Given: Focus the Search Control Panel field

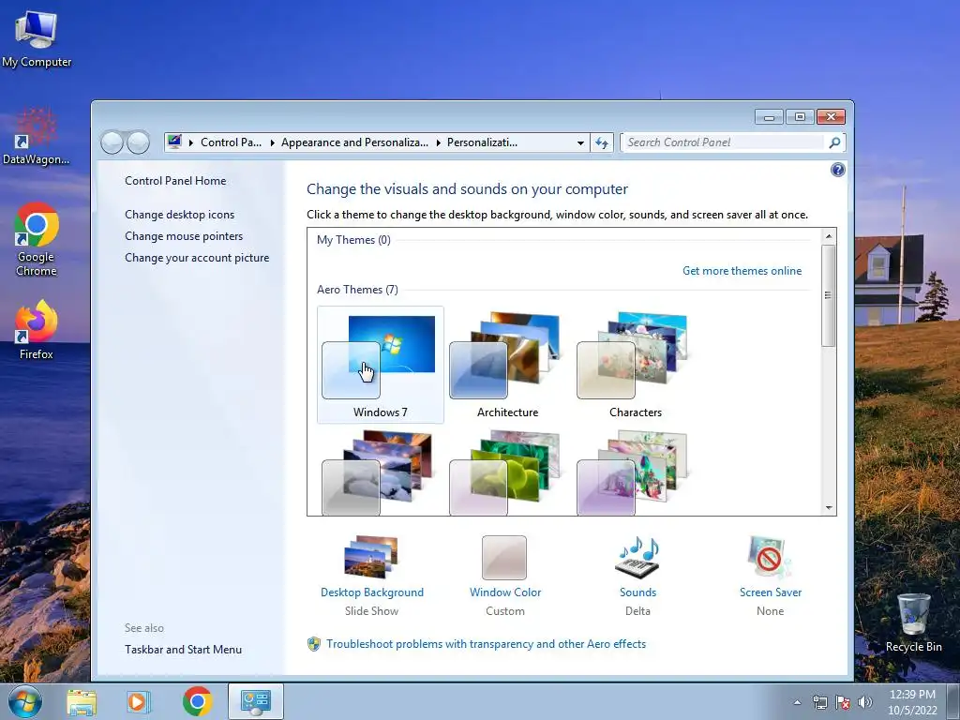Looking at the screenshot, I should 724,142.
